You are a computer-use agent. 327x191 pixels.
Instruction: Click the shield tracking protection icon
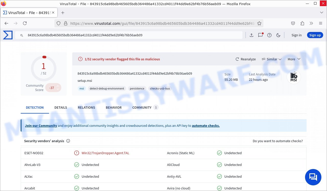[x=59, y=23]
